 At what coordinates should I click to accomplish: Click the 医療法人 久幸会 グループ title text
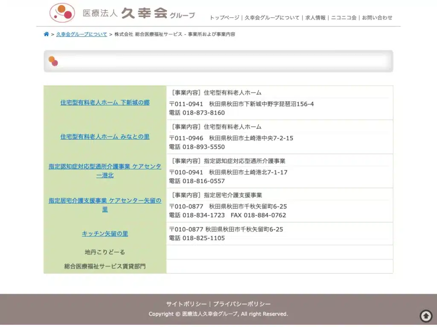(139, 13)
